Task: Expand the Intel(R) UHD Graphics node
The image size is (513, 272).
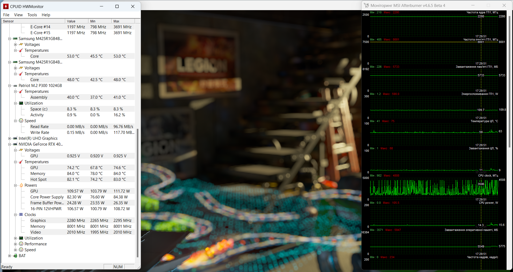Action: click(x=9, y=138)
